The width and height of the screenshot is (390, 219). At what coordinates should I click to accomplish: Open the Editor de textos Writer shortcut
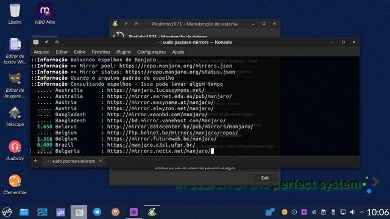click(15, 51)
